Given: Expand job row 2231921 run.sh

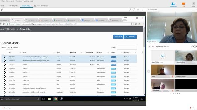Looking at the screenshot, I should (5, 64).
